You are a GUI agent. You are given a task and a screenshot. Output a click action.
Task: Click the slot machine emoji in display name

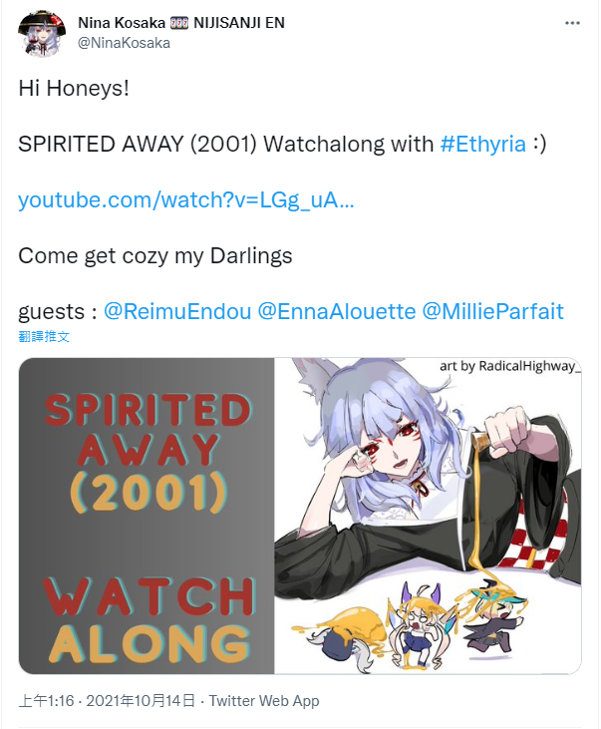pos(179,23)
